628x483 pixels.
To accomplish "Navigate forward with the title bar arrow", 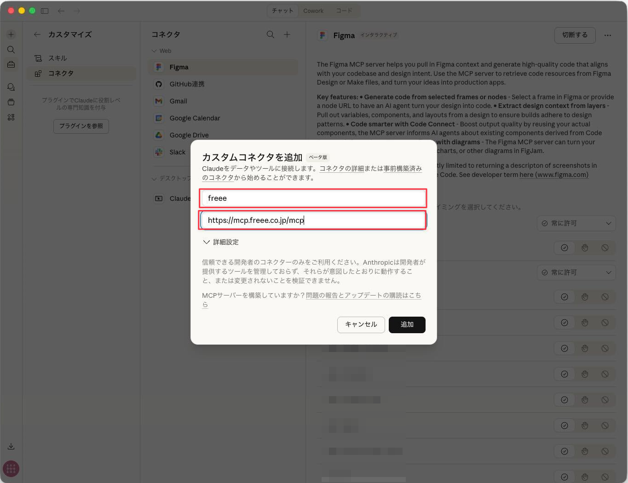I will pos(77,11).
